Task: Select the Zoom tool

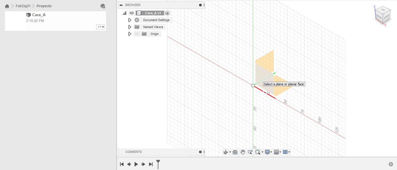Action: (250, 152)
